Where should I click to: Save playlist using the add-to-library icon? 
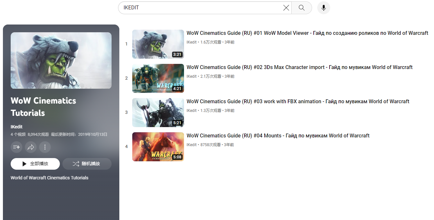pos(16,147)
